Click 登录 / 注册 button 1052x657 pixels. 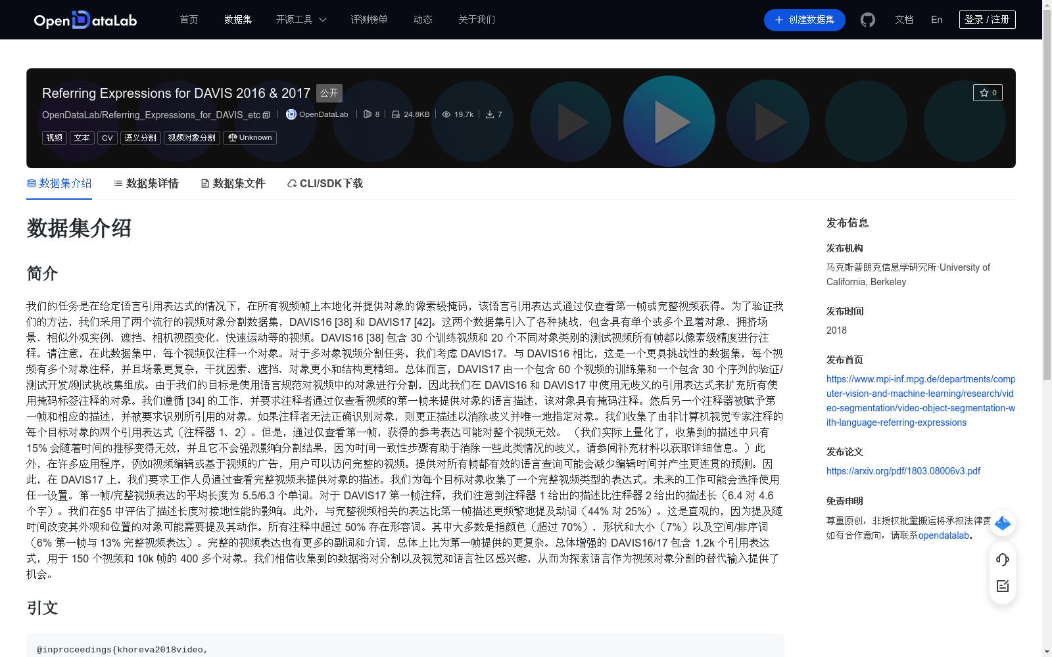click(987, 20)
